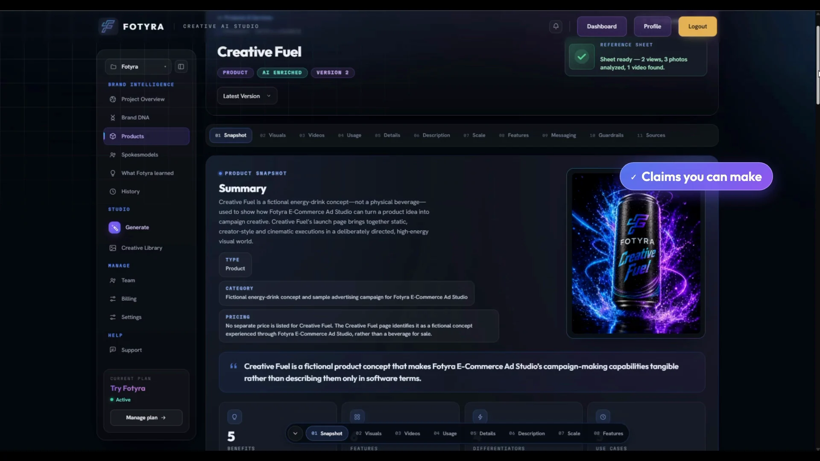Switch to the 03 Videos tab
The width and height of the screenshot is (820, 461).
pos(312,135)
